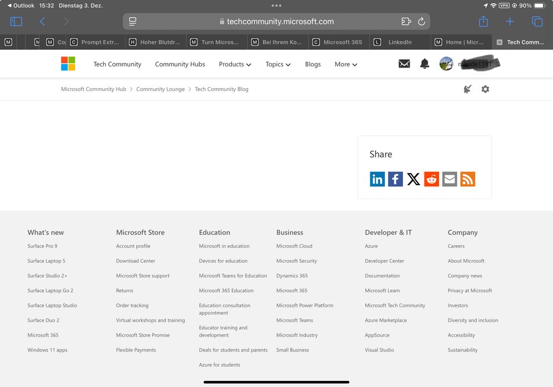
Task: Open Tech Community home link
Action: 117,64
